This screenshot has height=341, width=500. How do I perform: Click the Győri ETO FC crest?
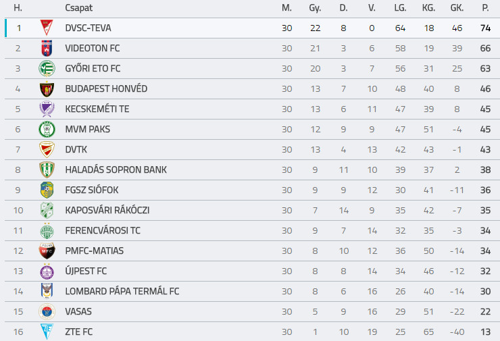coord(46,69)
